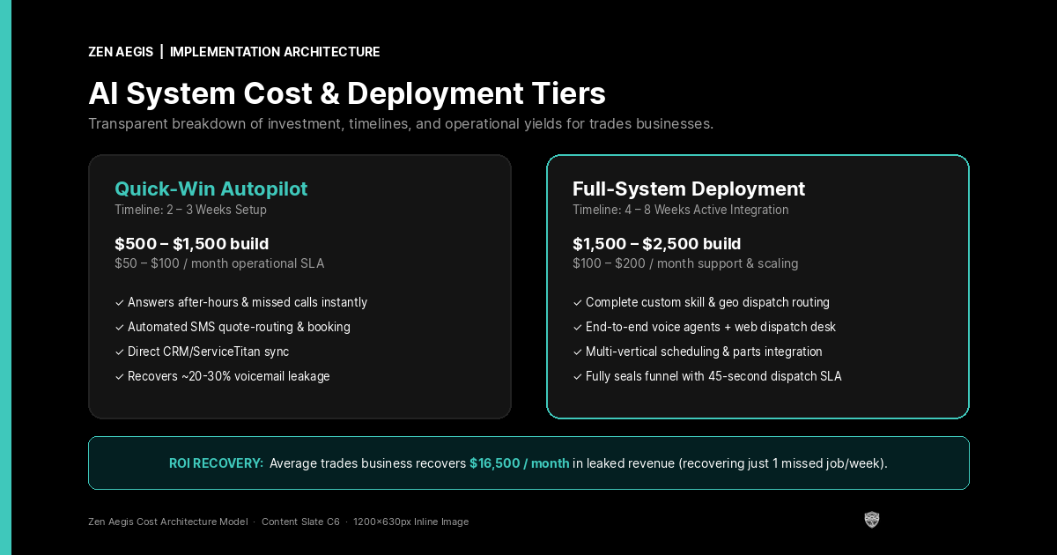Select the 'Full-System Deployment' heading
Image resolution: width=1057 pixels, height=555 pixels.
[x=689, y=189]
